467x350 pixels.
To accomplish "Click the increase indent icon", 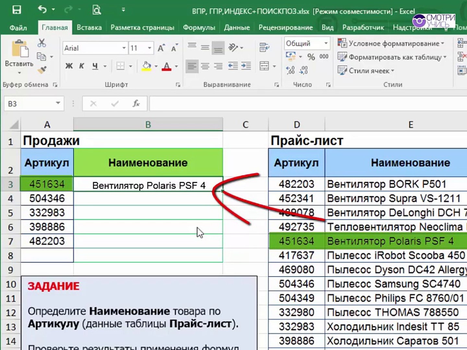I will coord(246,66).
